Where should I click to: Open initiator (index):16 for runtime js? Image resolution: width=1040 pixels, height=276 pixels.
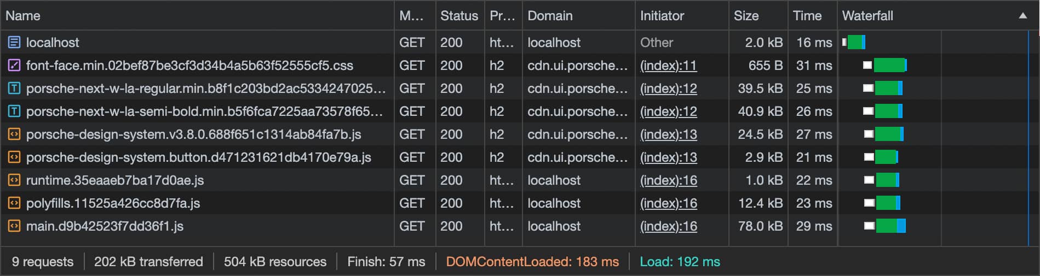[669, 180]
